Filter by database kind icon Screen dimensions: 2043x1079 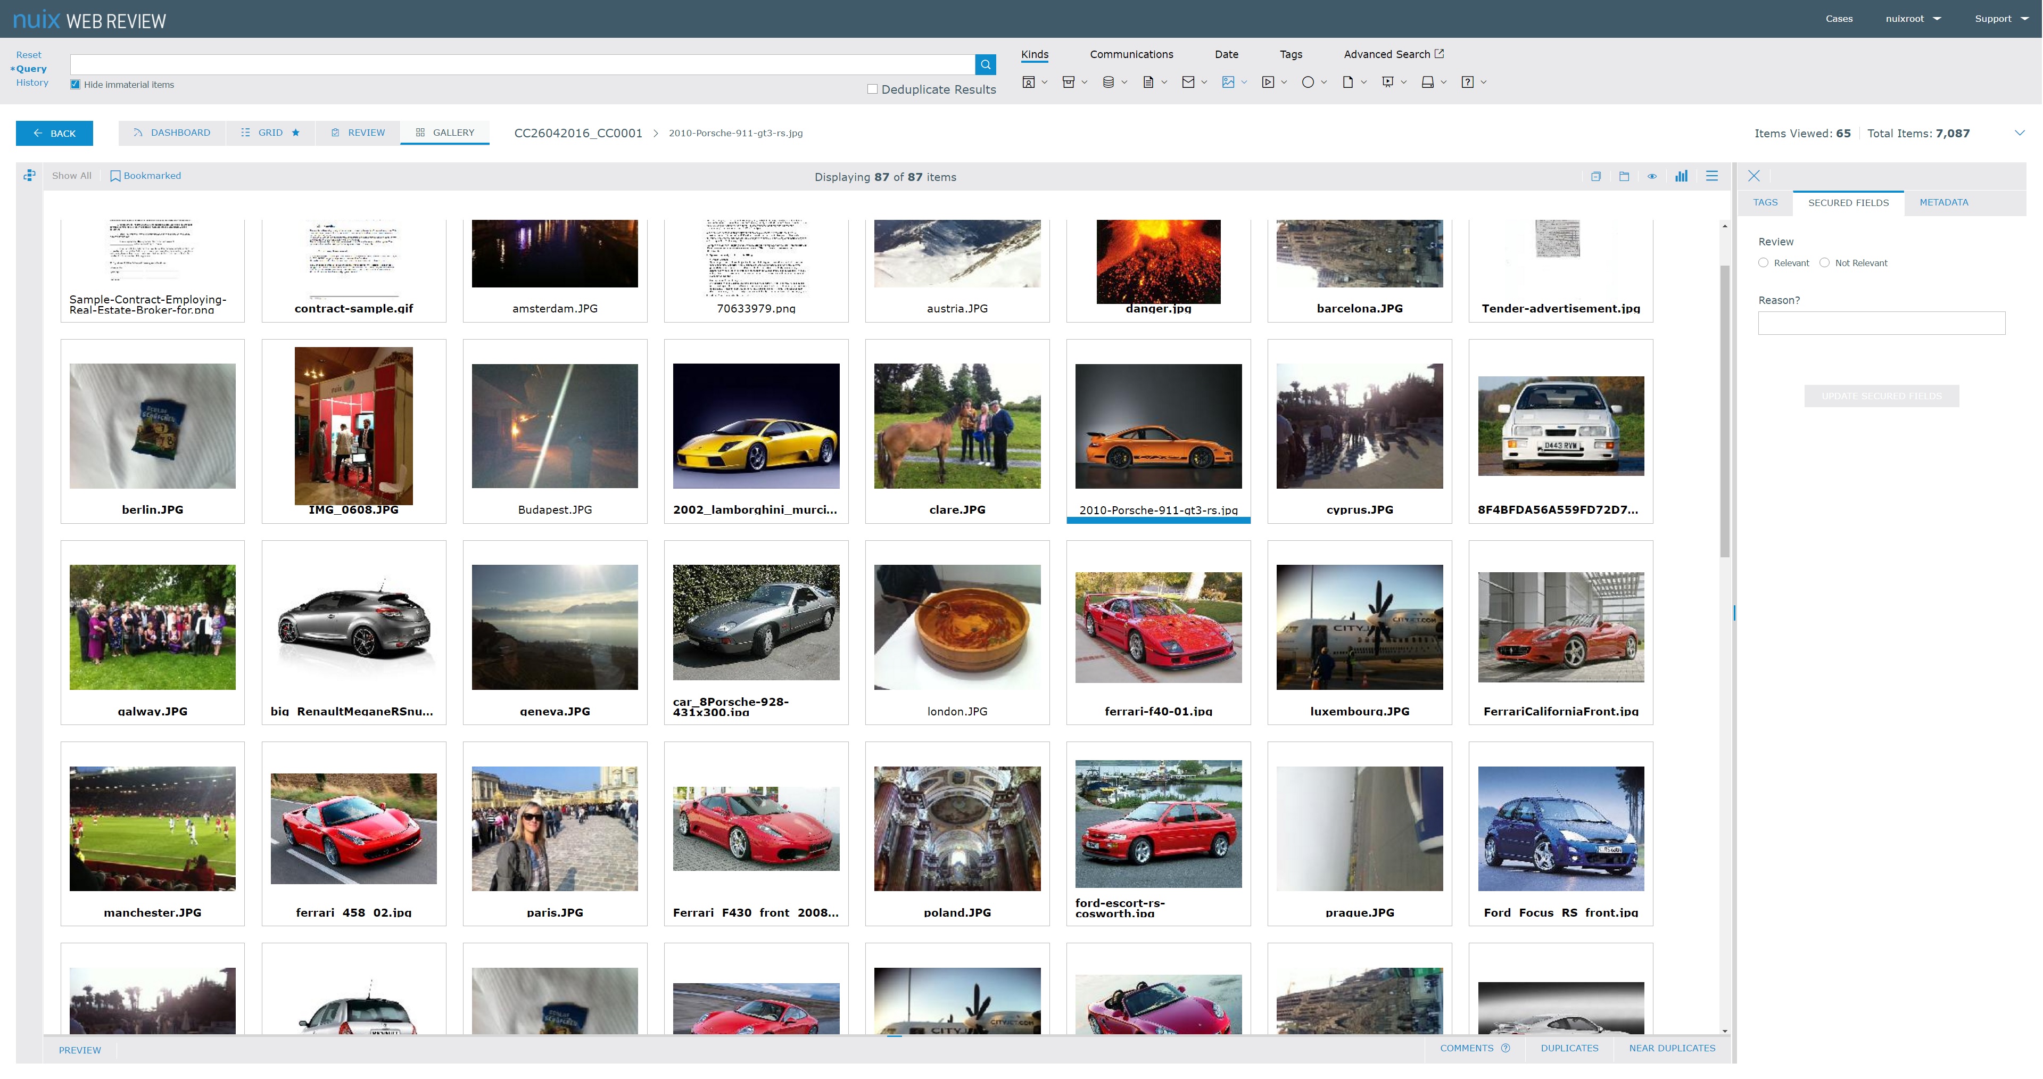pyautogui.click(x=1108, y=82)
